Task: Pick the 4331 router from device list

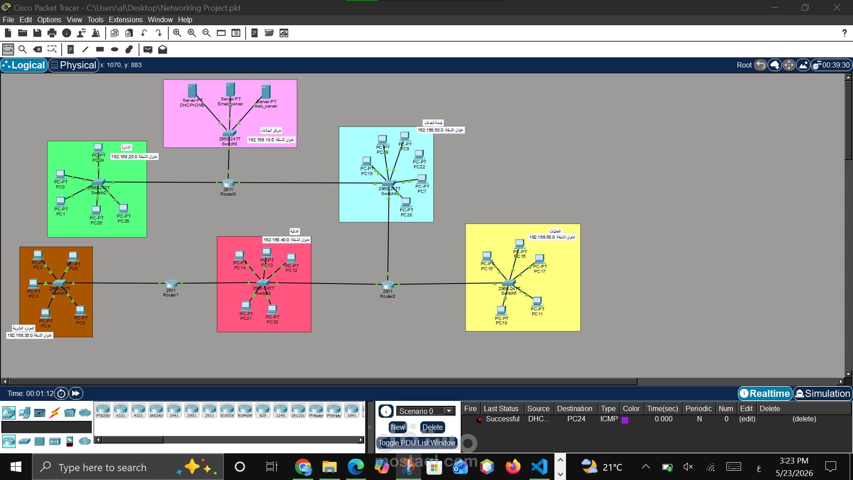Action: point(120,411)
